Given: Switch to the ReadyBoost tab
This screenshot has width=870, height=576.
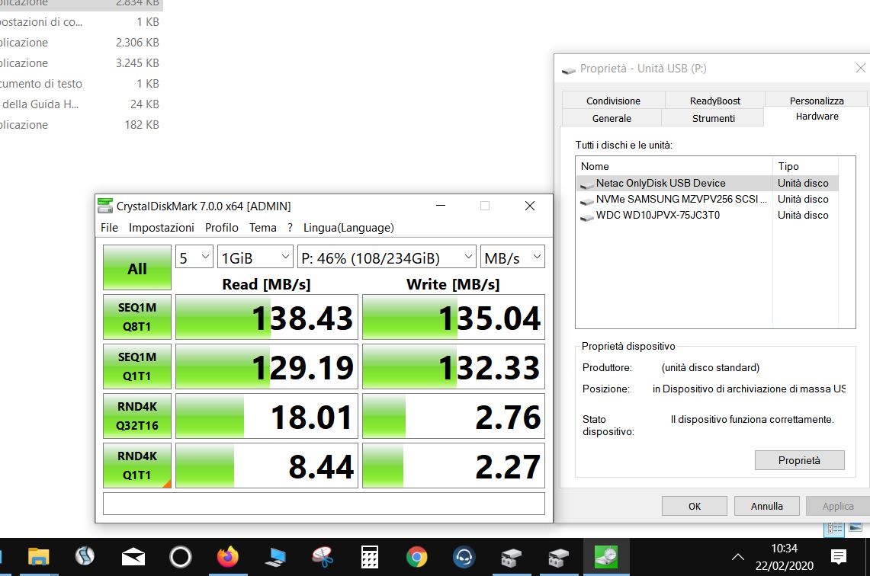Looking at the screenshot, I should click(714, 101).
